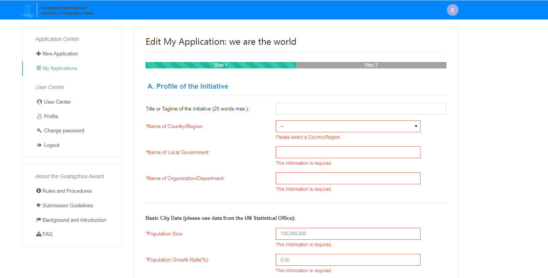548x278 pixels.
Task: Click the plus icon beside New Application
Action: 38,54
